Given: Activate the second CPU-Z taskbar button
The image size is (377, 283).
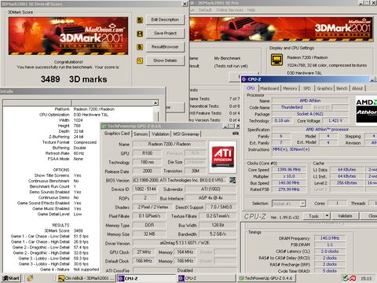Looking at the screenshot, I should 207,278.
